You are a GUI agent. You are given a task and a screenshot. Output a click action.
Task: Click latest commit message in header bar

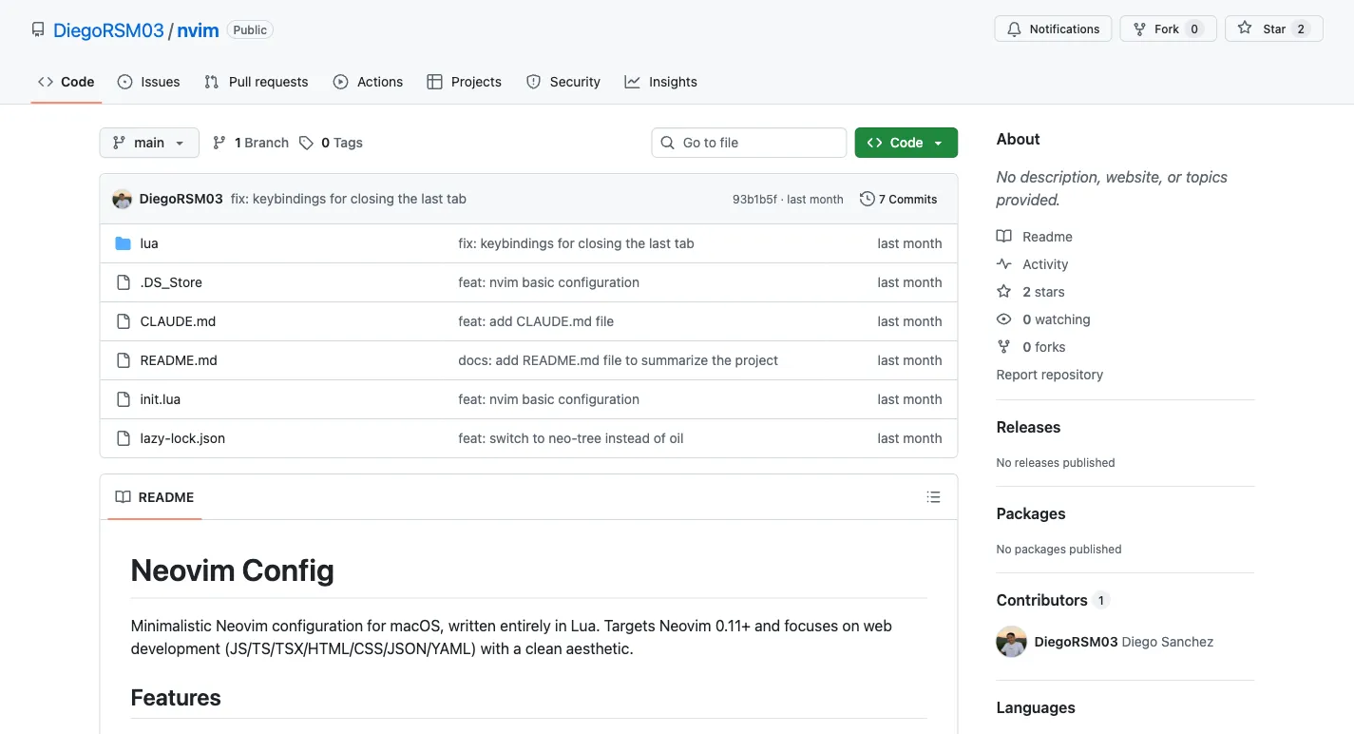point(349,199)
